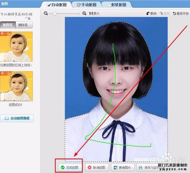
Task: Select the 抠图笔 cutout pen mode
Action: tap(8, 25)
